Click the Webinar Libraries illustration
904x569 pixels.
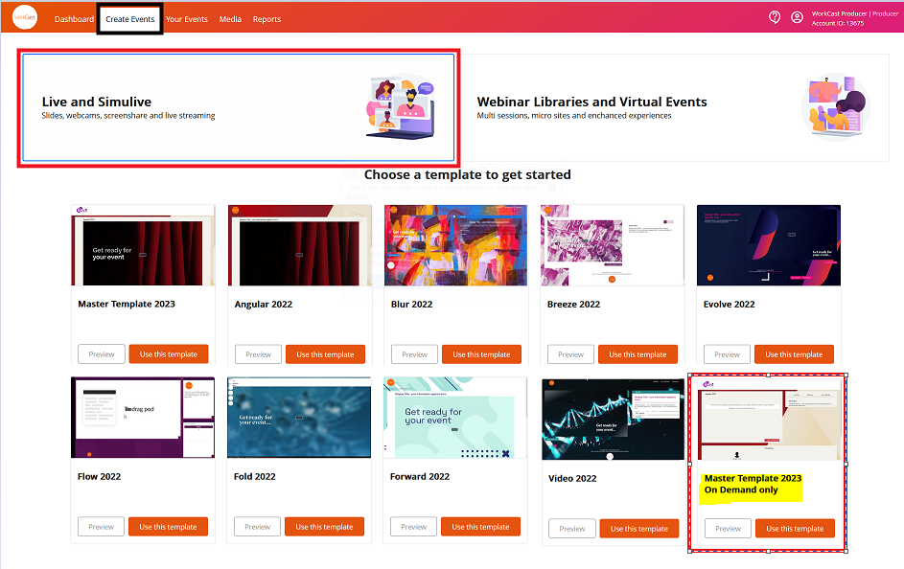[x=835, y=107]
